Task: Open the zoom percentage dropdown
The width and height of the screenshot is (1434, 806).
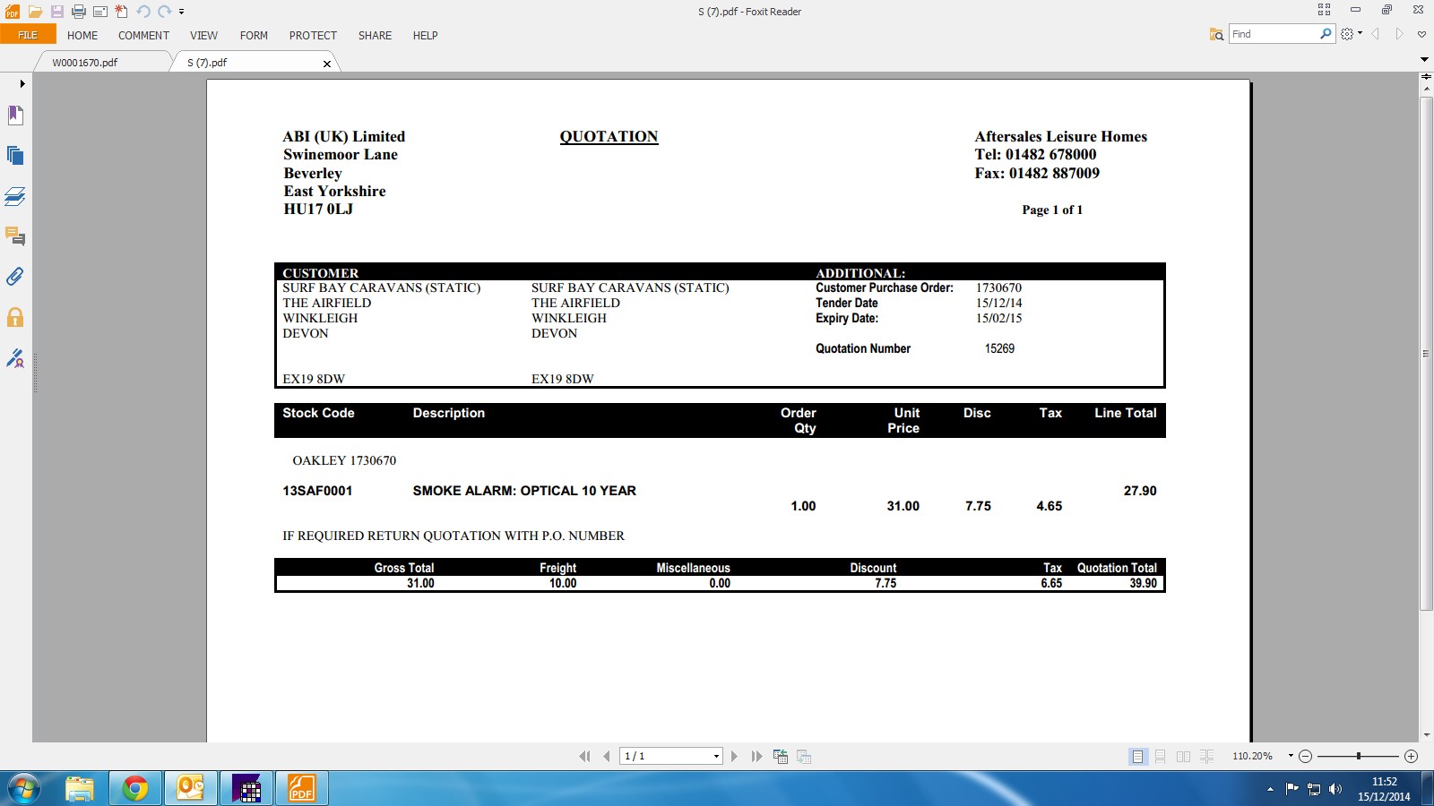Action: click(x=1291, y=757)
